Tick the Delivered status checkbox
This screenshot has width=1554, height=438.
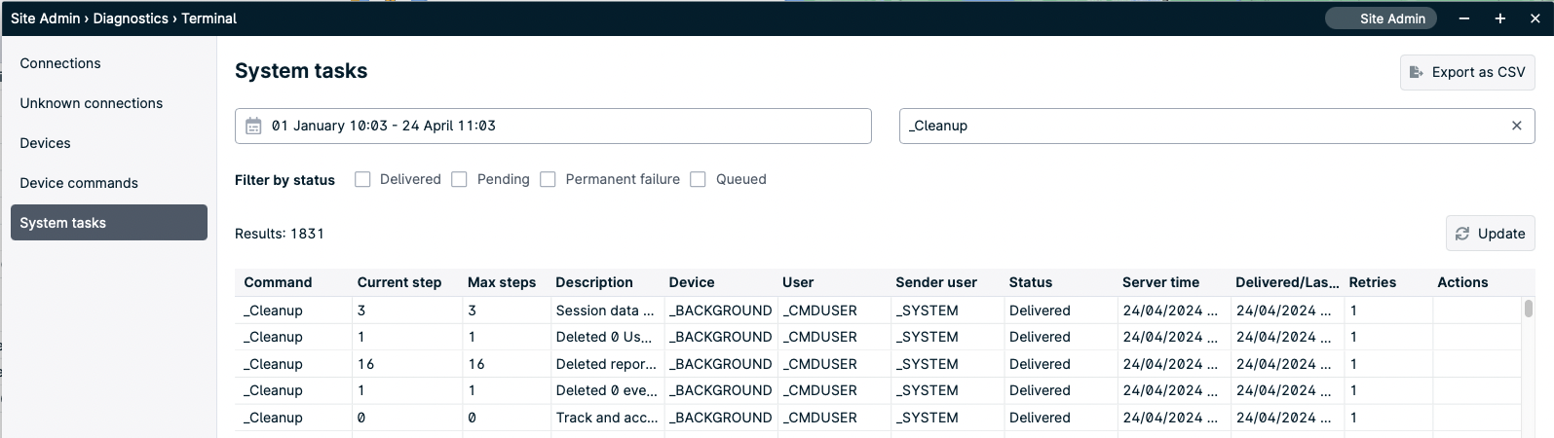(x=362, y=179)
